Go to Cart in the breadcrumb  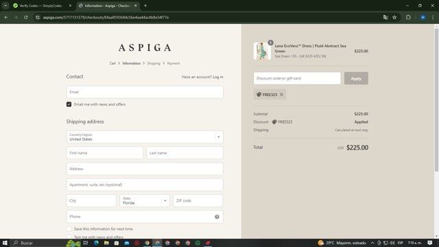pyautogui.click(x=112, y=63)
